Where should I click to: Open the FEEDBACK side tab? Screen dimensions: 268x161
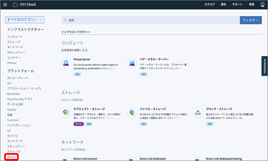coord(265,66)
